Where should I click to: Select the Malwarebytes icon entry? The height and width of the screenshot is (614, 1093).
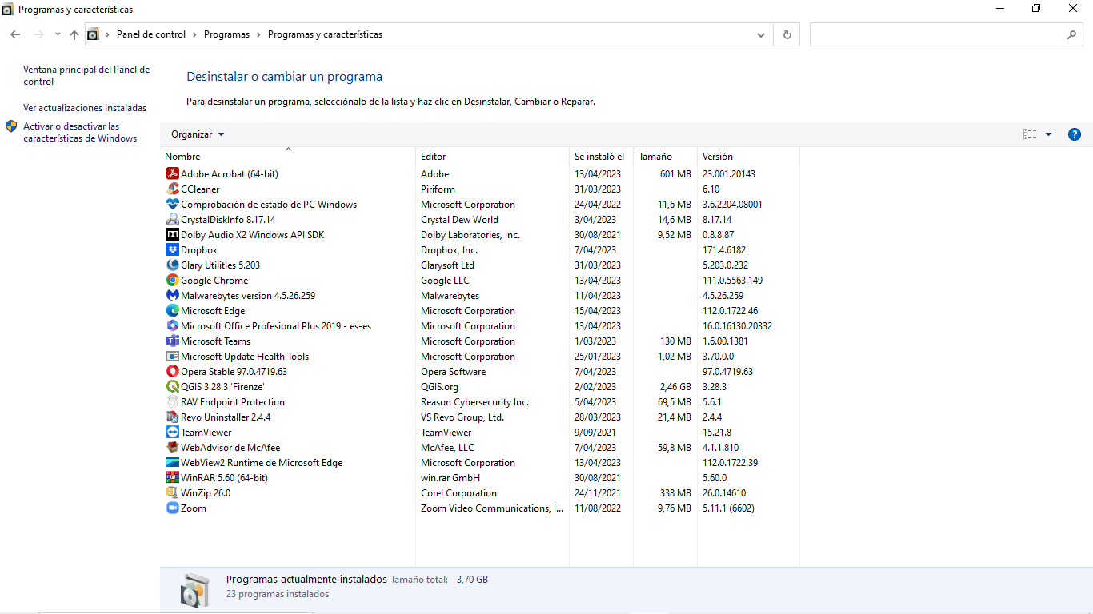coord(172,296)
